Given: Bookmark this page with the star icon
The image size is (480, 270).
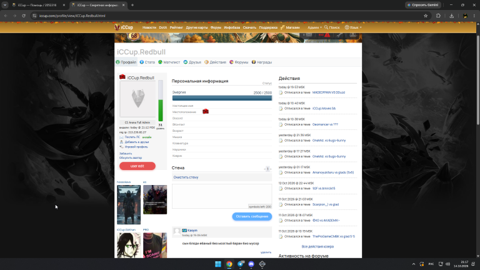Looking at the screenshot, I should tap(426, 16).
